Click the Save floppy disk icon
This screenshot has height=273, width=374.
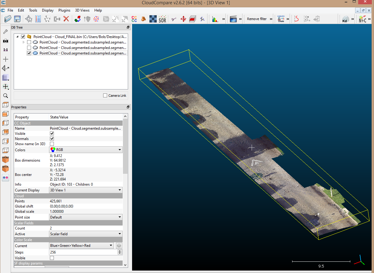(17, 19)
